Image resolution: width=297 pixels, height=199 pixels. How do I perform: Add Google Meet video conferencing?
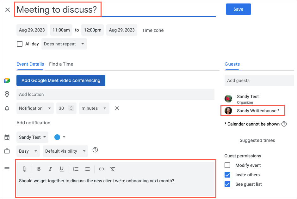61,80
